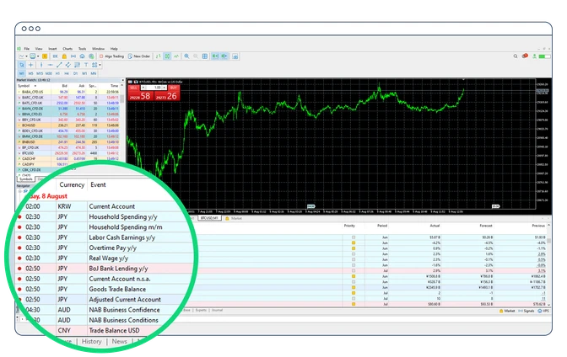567x357 pixels.
Task: Click the yellow dollar icon in toolbar
Action: click(45, 56)
